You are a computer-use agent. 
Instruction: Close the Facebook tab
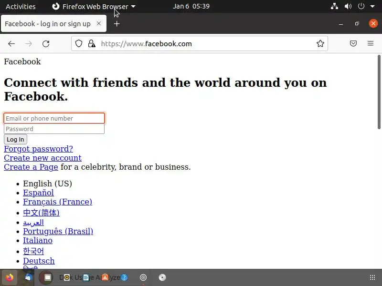click(99, 23)
